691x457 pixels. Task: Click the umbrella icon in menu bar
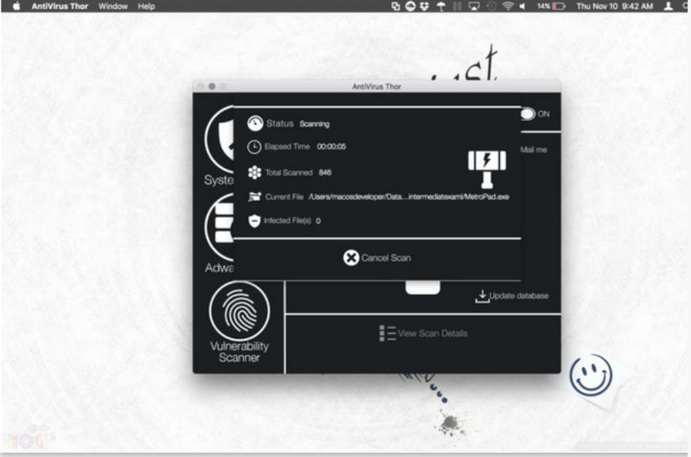tap(441, 6)
